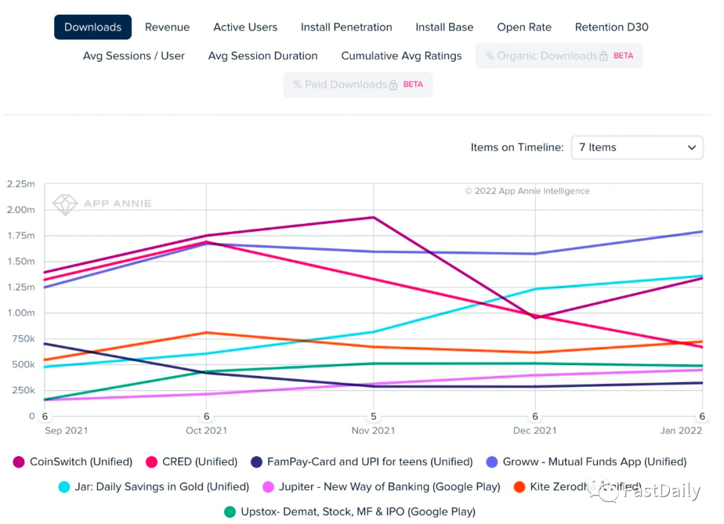Screen dimensions: 724x524
Task: Select Retention D30 metric
Action: point(611,27)
